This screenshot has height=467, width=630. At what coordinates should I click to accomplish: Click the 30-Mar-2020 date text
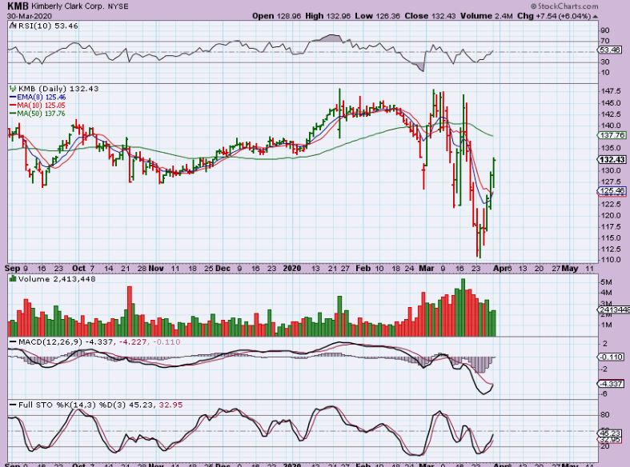click(30, 16)
